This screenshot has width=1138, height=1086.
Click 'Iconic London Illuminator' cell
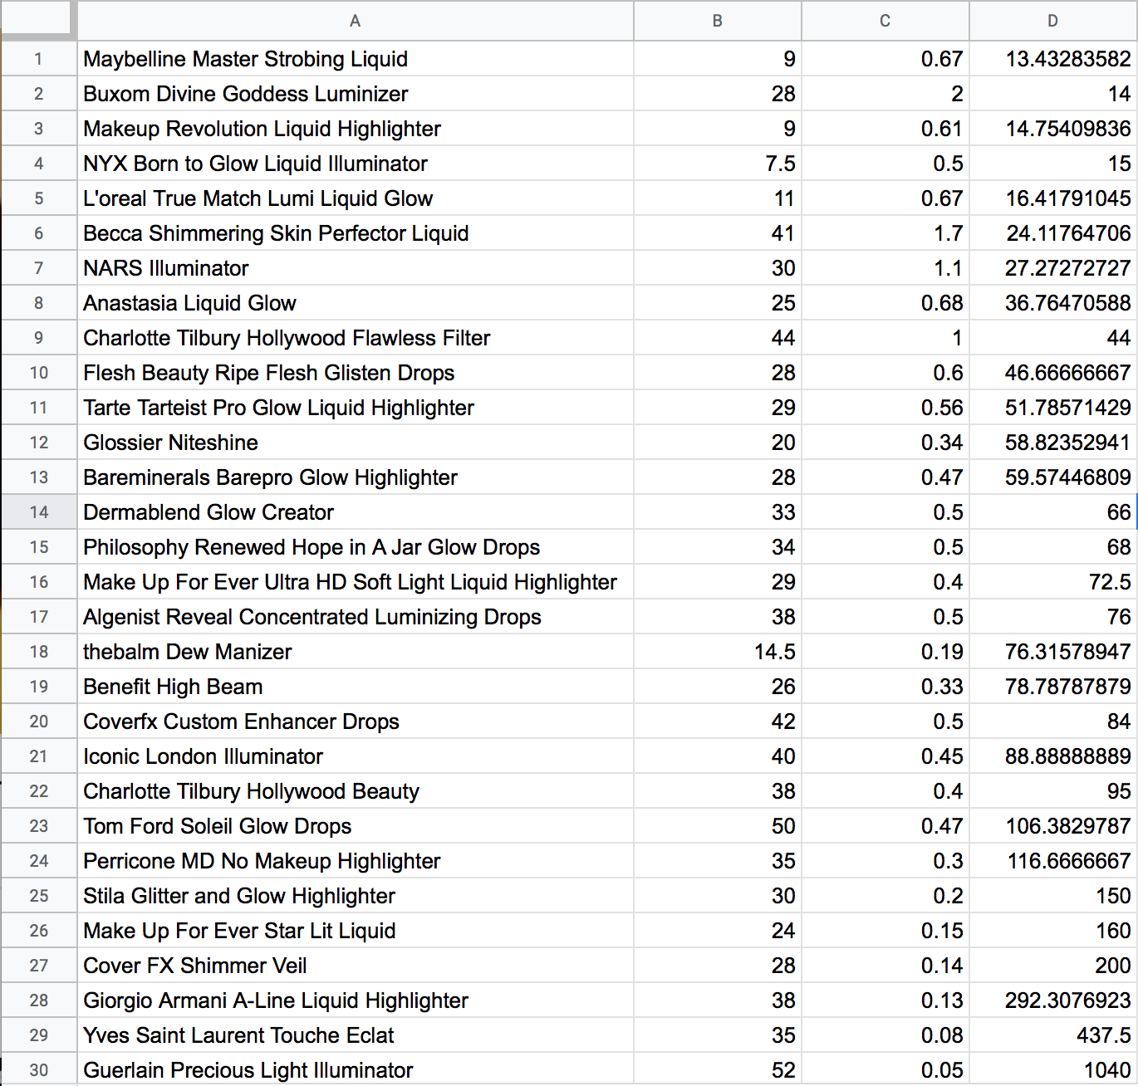(x=356, y=756)
